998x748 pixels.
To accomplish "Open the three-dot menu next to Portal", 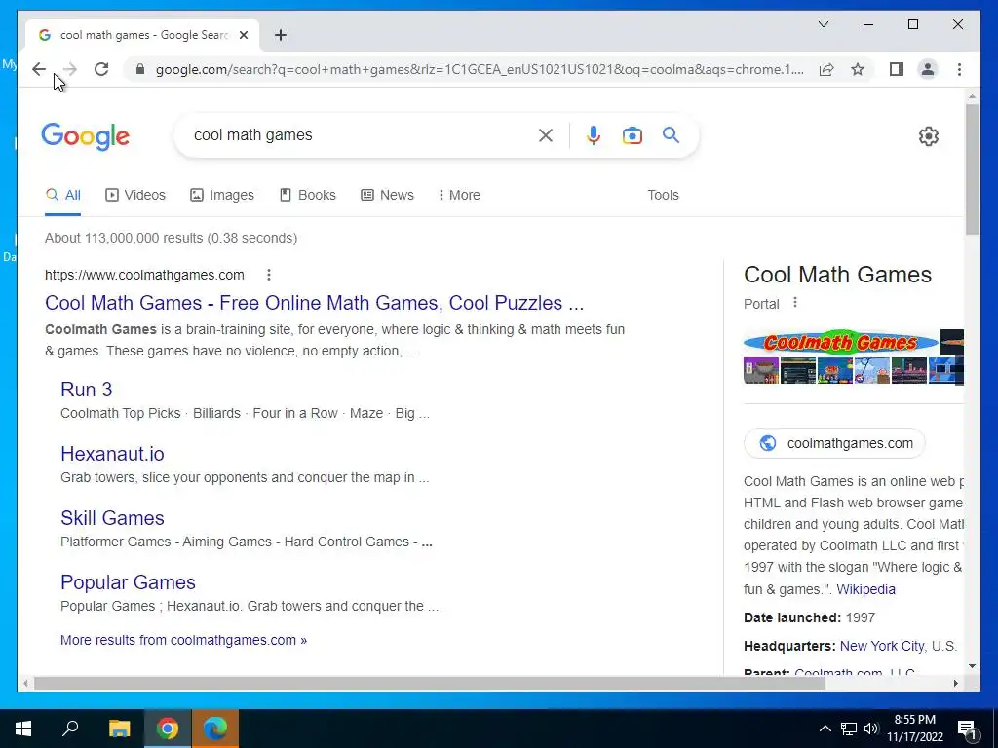I will [x=795, y=303].
